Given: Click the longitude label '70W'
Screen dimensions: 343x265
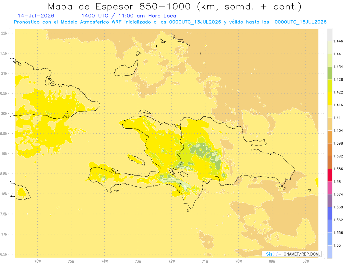Looking at the screenshot, I should tap(239, 261).
